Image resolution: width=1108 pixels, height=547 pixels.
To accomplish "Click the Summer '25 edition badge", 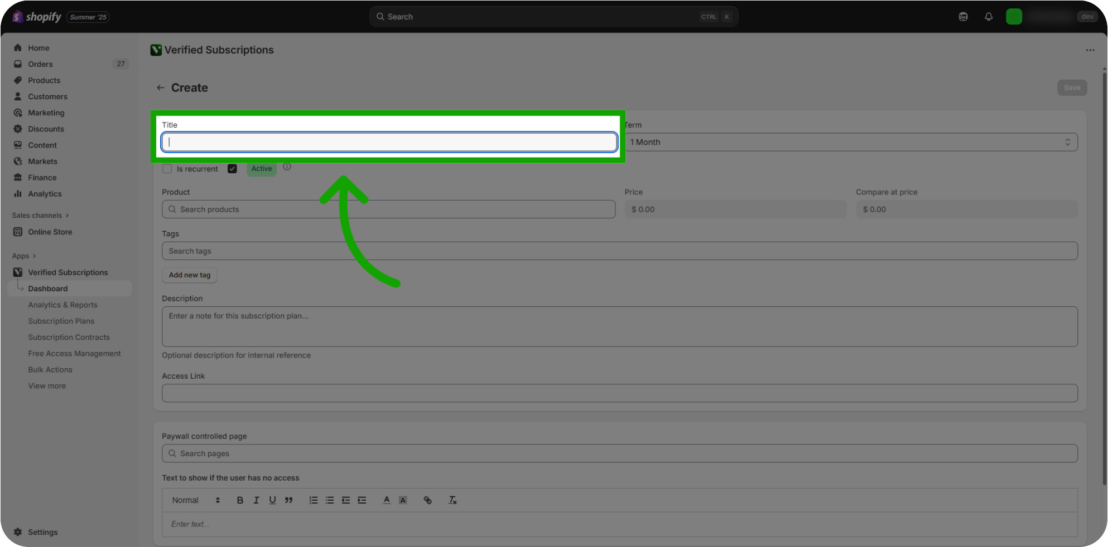I will click(88, 17).
